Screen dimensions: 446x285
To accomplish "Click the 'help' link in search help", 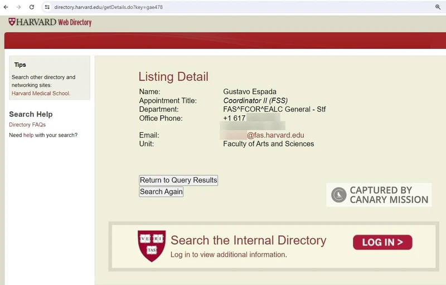I will 28,135.
